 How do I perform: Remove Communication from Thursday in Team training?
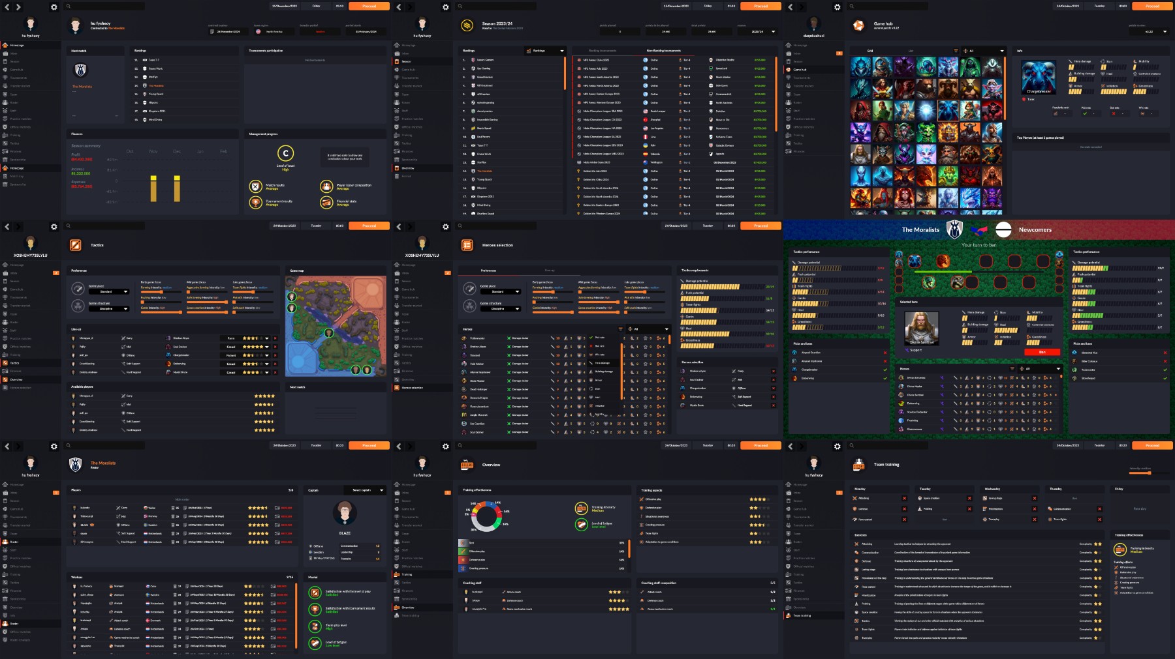click(x=1099, y=509)
